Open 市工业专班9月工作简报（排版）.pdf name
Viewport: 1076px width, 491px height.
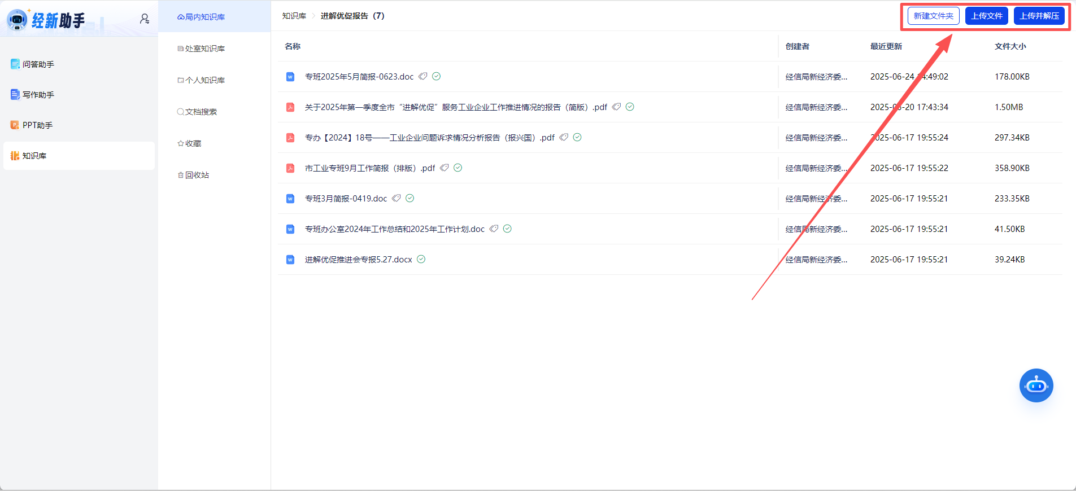click(370, 168)
